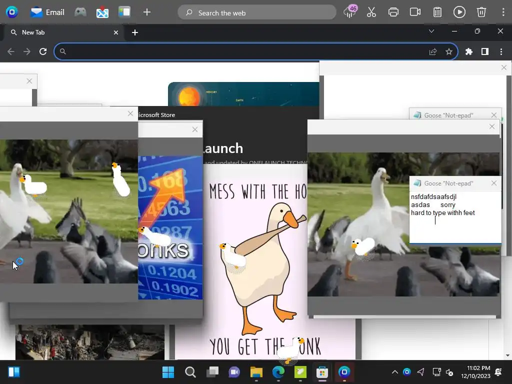Click the stonks meme image
This screenshot has width=512, height=384.
[x=170, y=227]
